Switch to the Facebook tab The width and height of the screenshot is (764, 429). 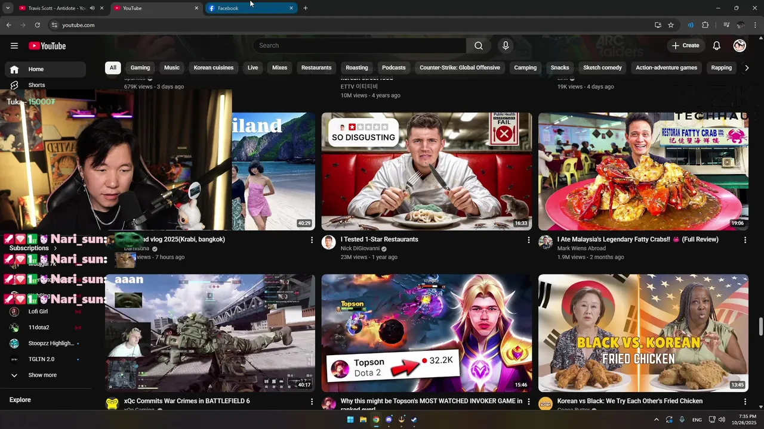[251, 8]
